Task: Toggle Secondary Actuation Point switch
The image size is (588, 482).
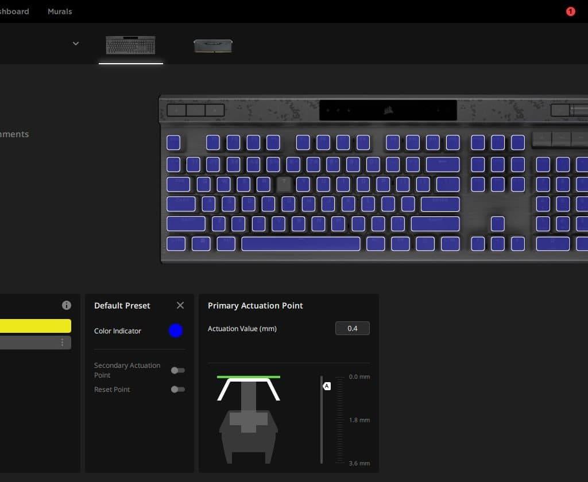Action: [x=178, y=370]
